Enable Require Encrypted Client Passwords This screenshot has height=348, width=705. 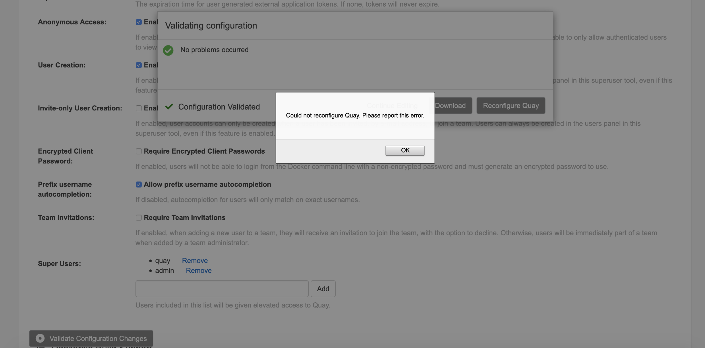pos(139,151)
